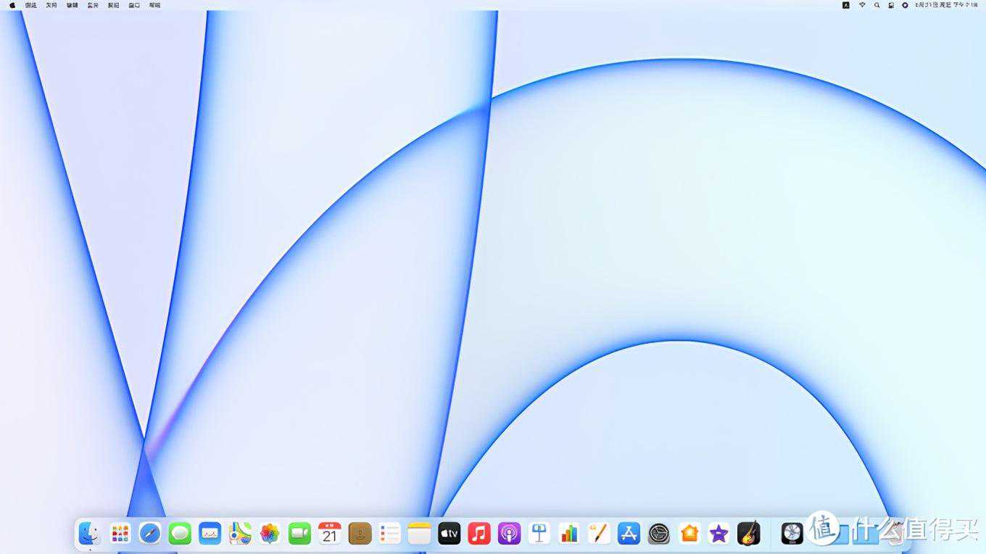
Task: Open the Maps app icon
Action: [x=240, y=534]
